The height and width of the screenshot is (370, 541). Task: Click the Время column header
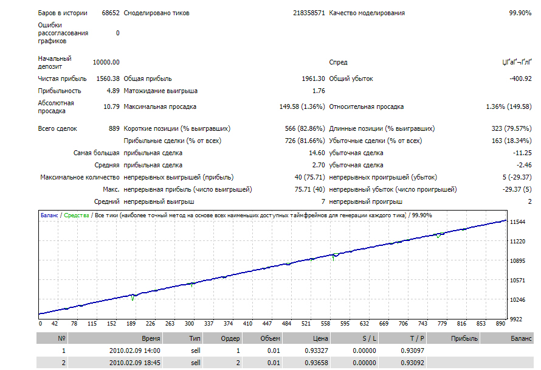[x=115, y=338]
